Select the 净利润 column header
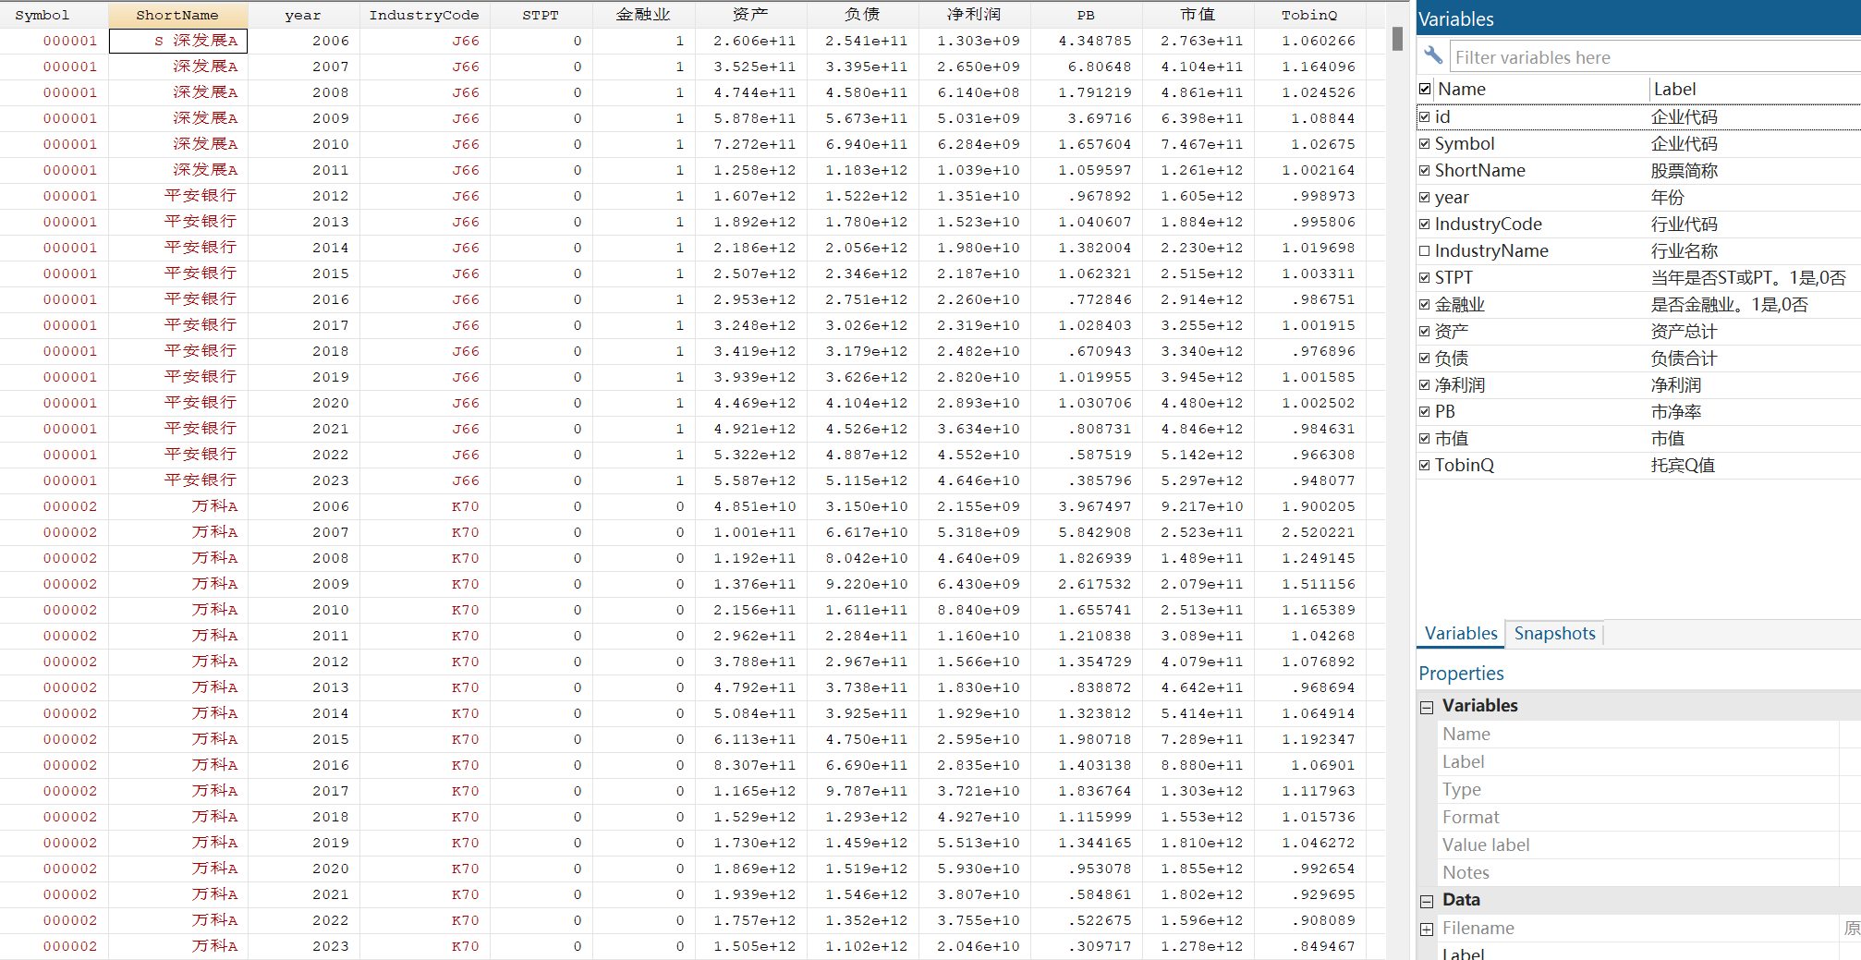This screenshot has height=960, width=1861. point(974,15)
